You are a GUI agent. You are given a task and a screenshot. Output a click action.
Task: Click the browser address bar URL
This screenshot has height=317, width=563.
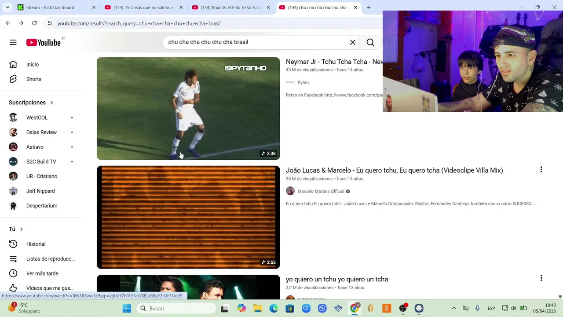coord(139,23)
